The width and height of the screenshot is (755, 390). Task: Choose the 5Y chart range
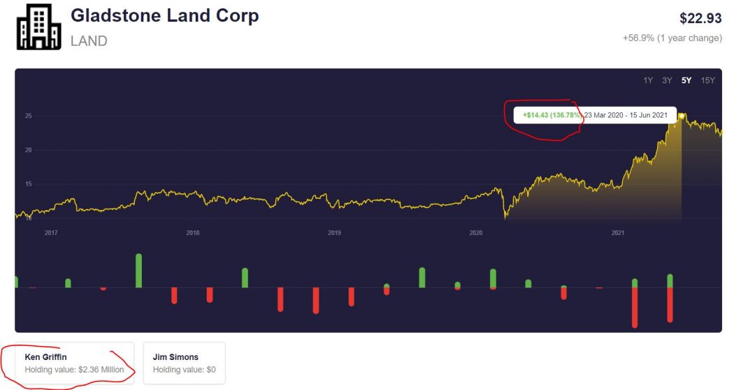[x=686, y=80]
